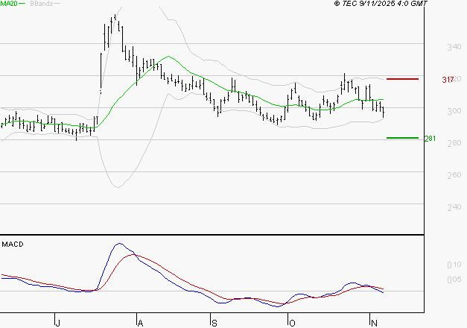The height and width of the screenshot is (328, 467).
Task: Click the TEC copyright timestamp text
Action: [x=381, y=4]
